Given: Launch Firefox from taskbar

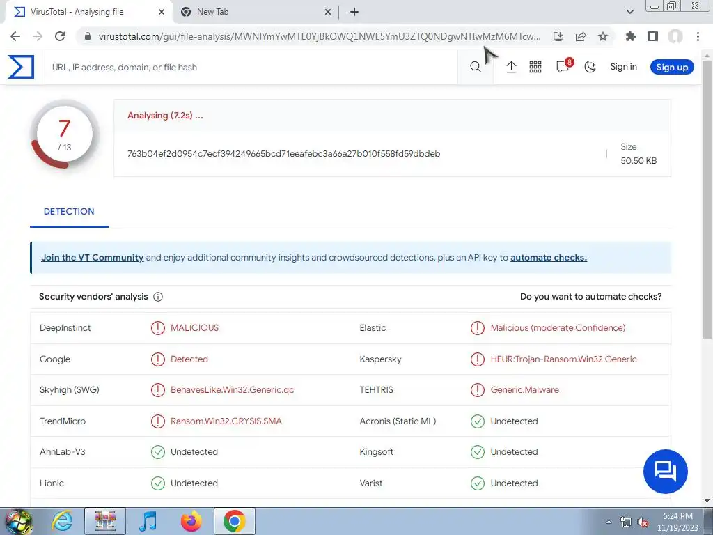Looking at the screenshot, I should (x=191, y=521).
